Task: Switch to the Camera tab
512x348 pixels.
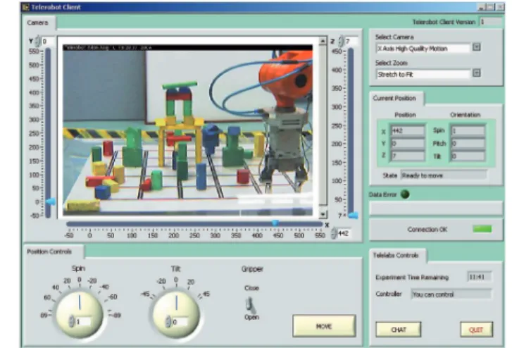Action: [38, 23]
